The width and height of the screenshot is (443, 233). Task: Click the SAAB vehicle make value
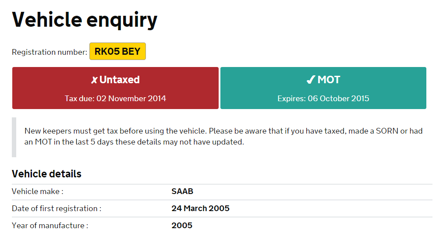click(182, 191)
